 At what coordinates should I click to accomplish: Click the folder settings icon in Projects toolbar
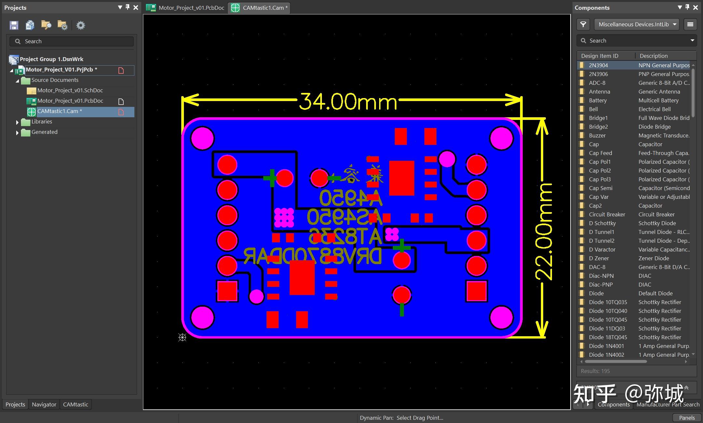point(62,25)
